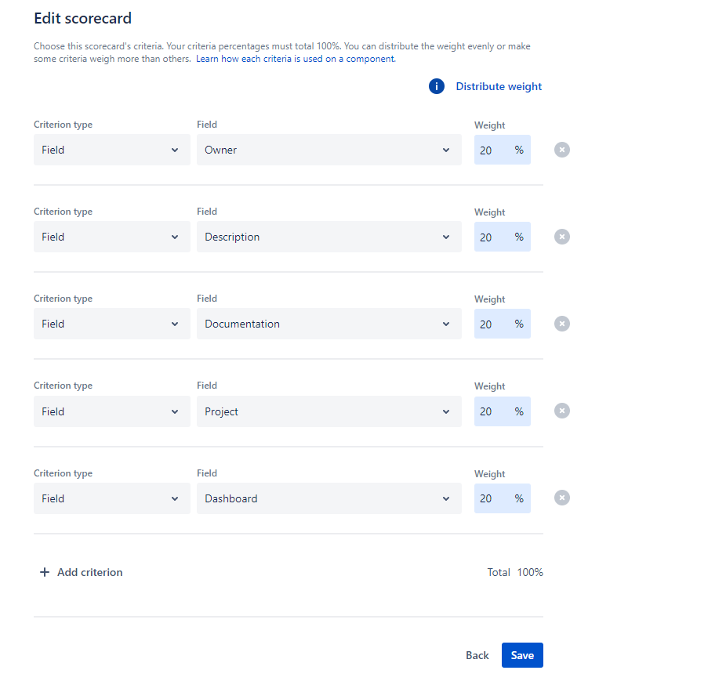The image size is (726, 681).
Task: Expand the Description field dropdown
Action: [x=329, y=237]
